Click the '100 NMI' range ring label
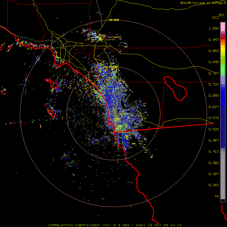 (x=114, y=20)
